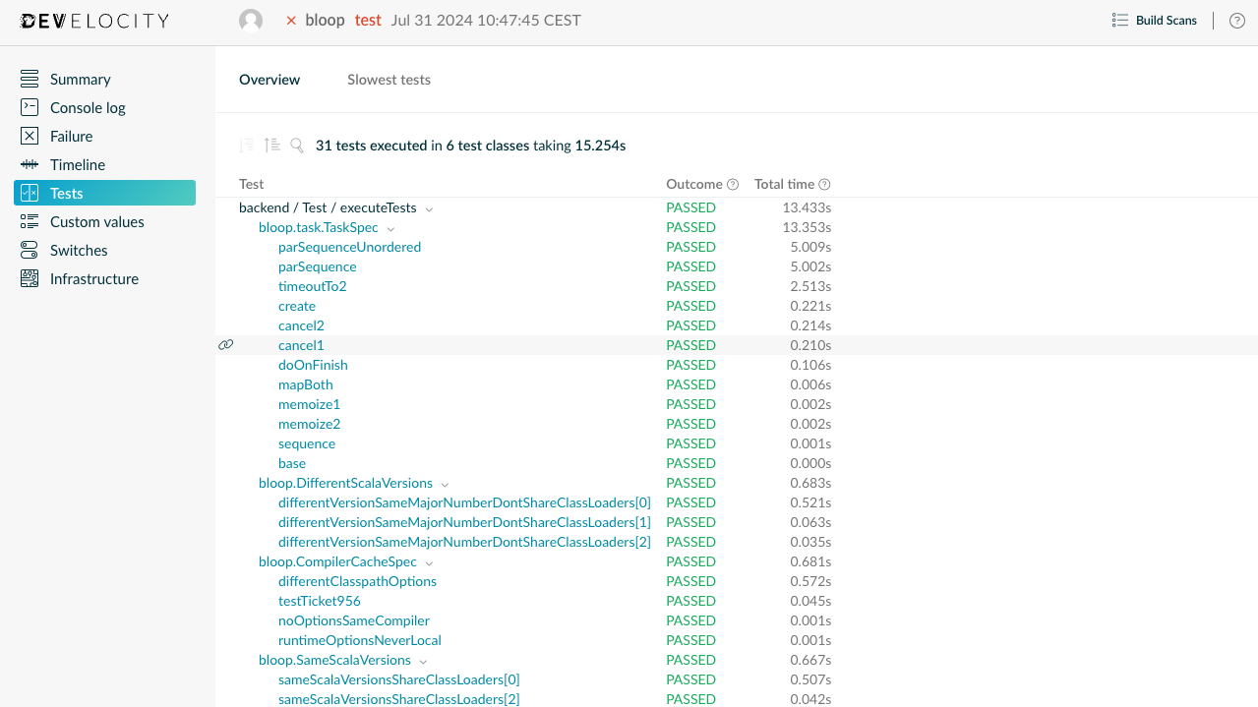Image resolution: width=1258 pixels, height=707 pixels.
Task: Open the parSequenceUnordered test link
Action: point(349,247)
